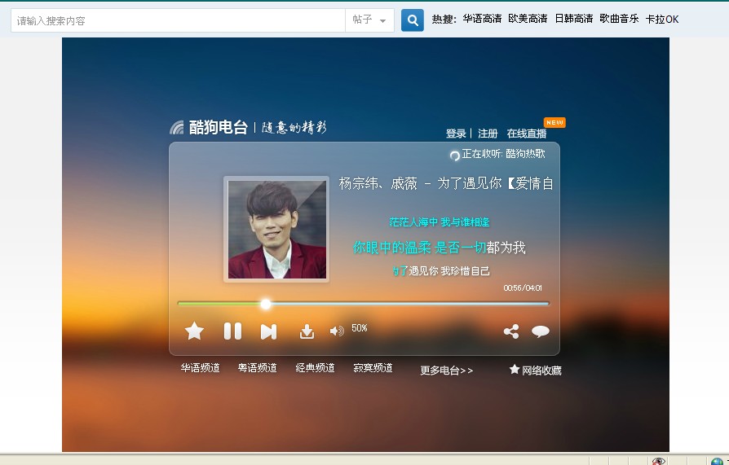
Task: Download the current song
Action: click(x=307, y=331)
